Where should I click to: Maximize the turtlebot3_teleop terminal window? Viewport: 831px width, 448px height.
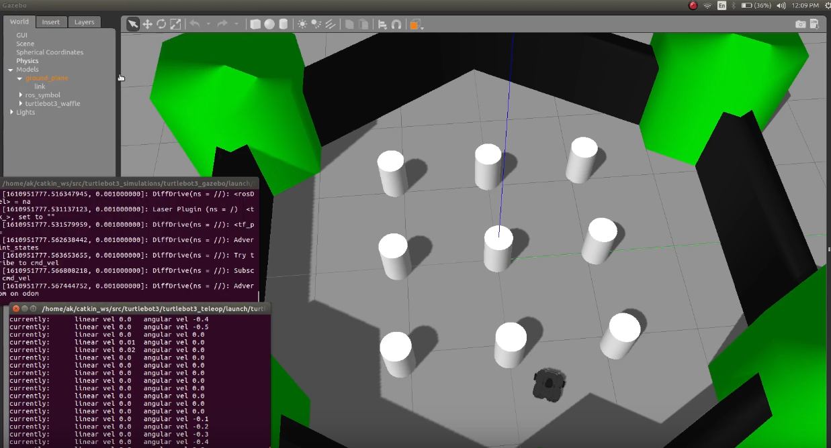(34, 309)
